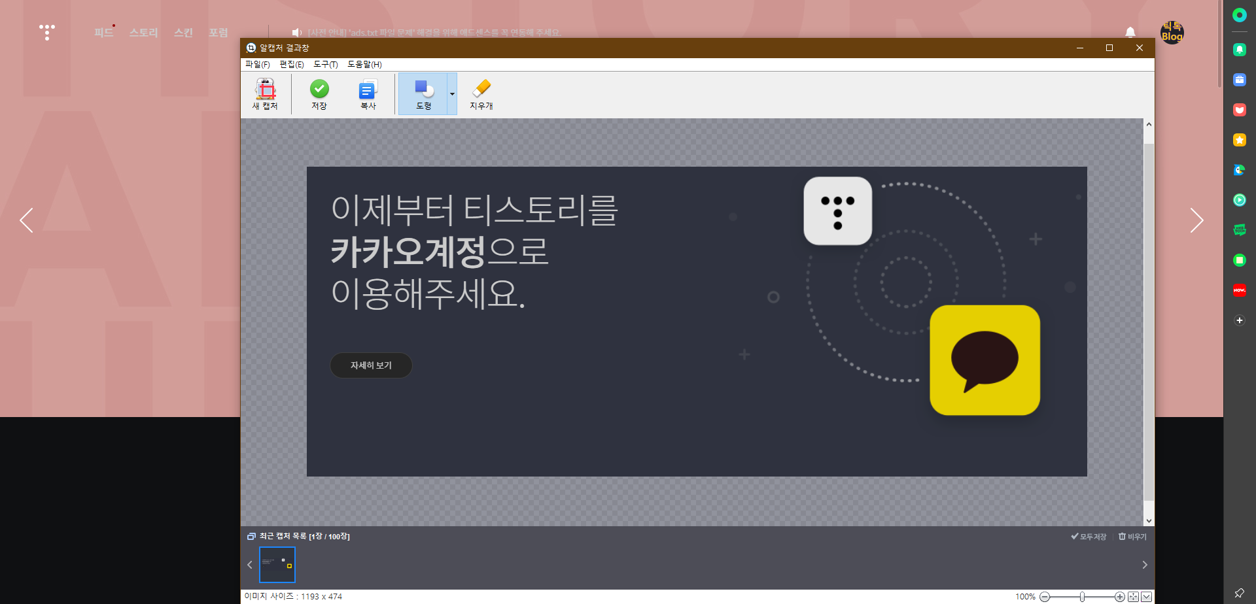Open the 파일(F) menu

pyautogui.click(x=258, y=64)
